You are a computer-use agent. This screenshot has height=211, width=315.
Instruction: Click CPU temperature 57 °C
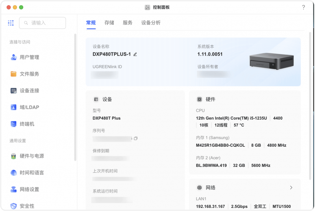[239, 125]
